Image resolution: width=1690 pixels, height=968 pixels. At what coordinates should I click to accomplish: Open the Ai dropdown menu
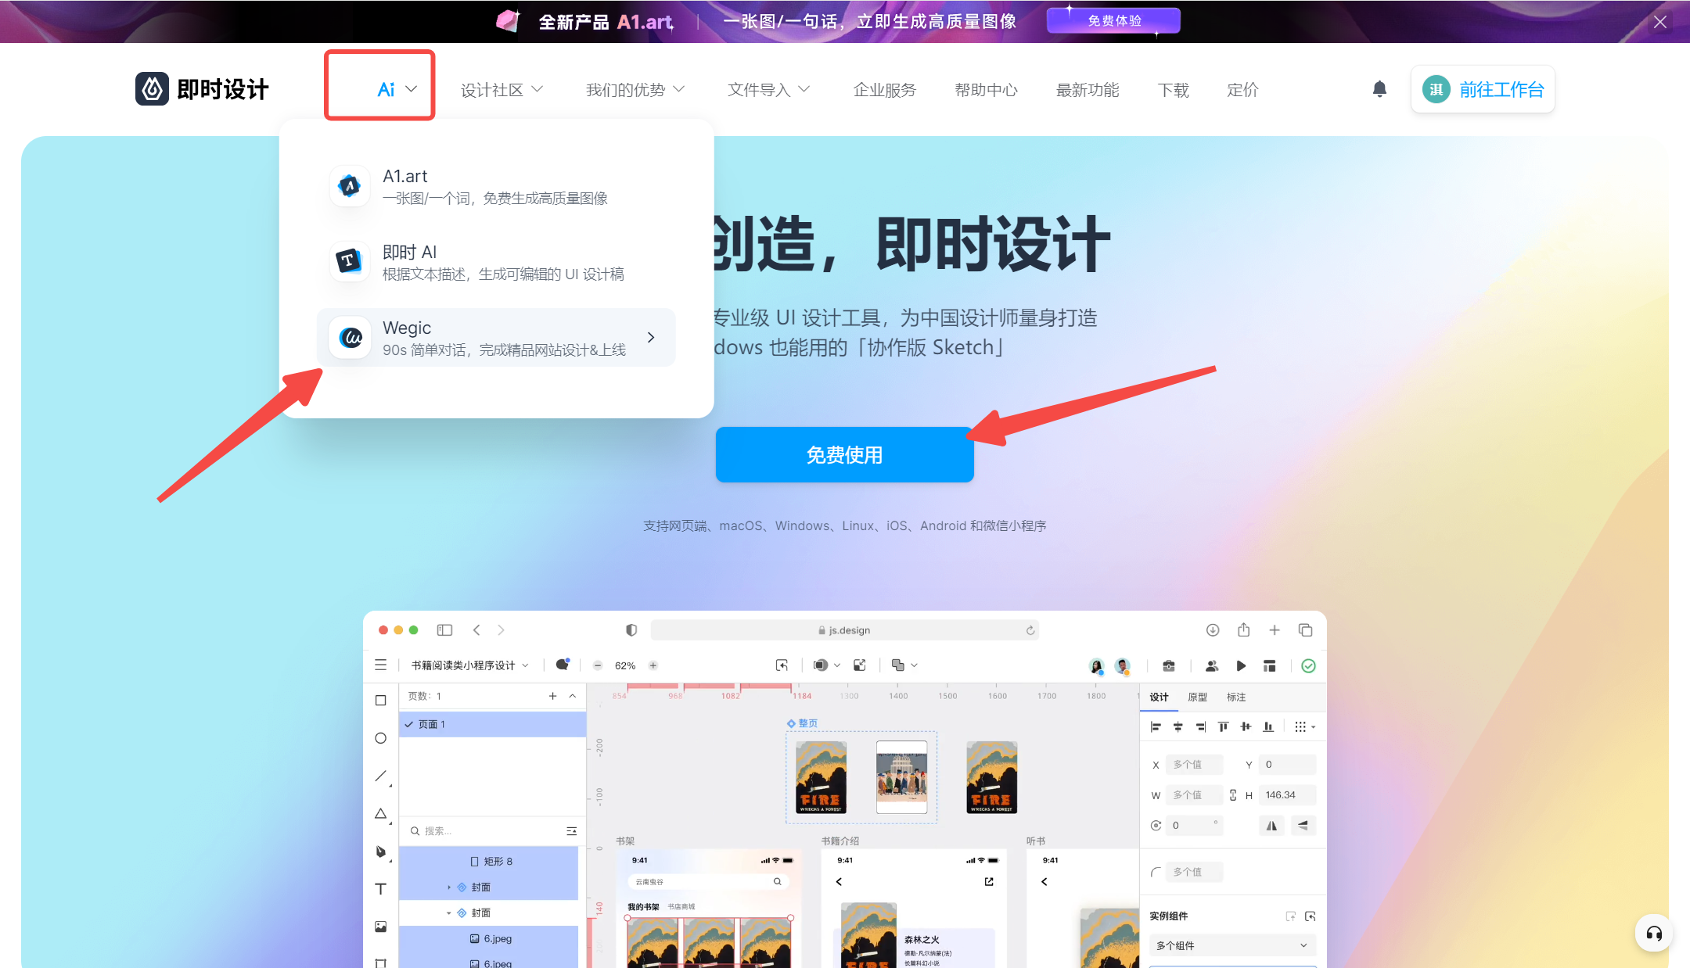[397, 89]
